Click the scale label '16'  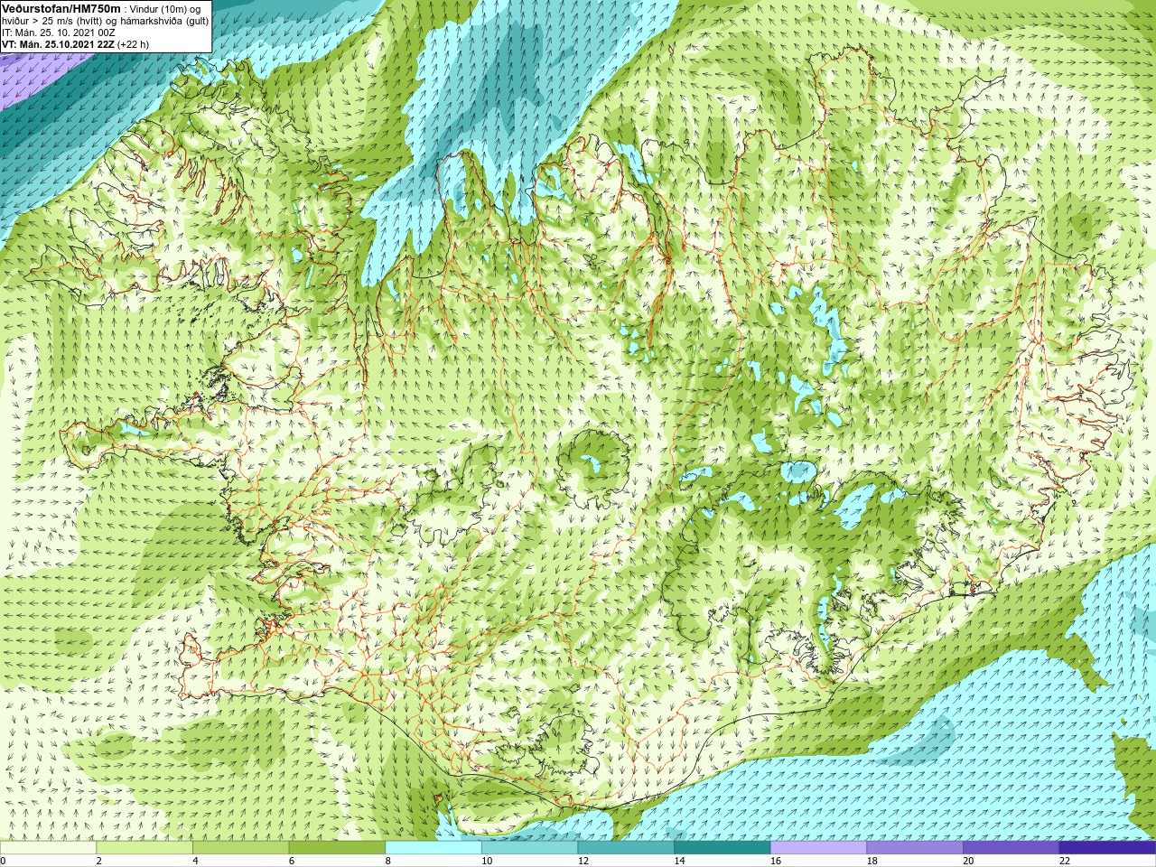point(776,861)
